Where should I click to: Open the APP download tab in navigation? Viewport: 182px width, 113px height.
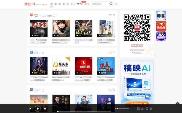80,4
